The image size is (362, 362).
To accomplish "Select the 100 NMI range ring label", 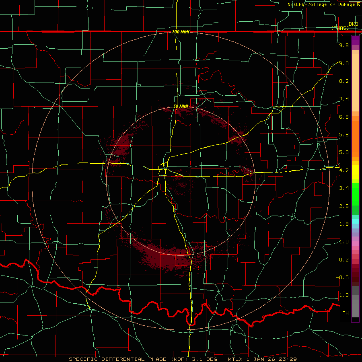I will pos(181,32).
